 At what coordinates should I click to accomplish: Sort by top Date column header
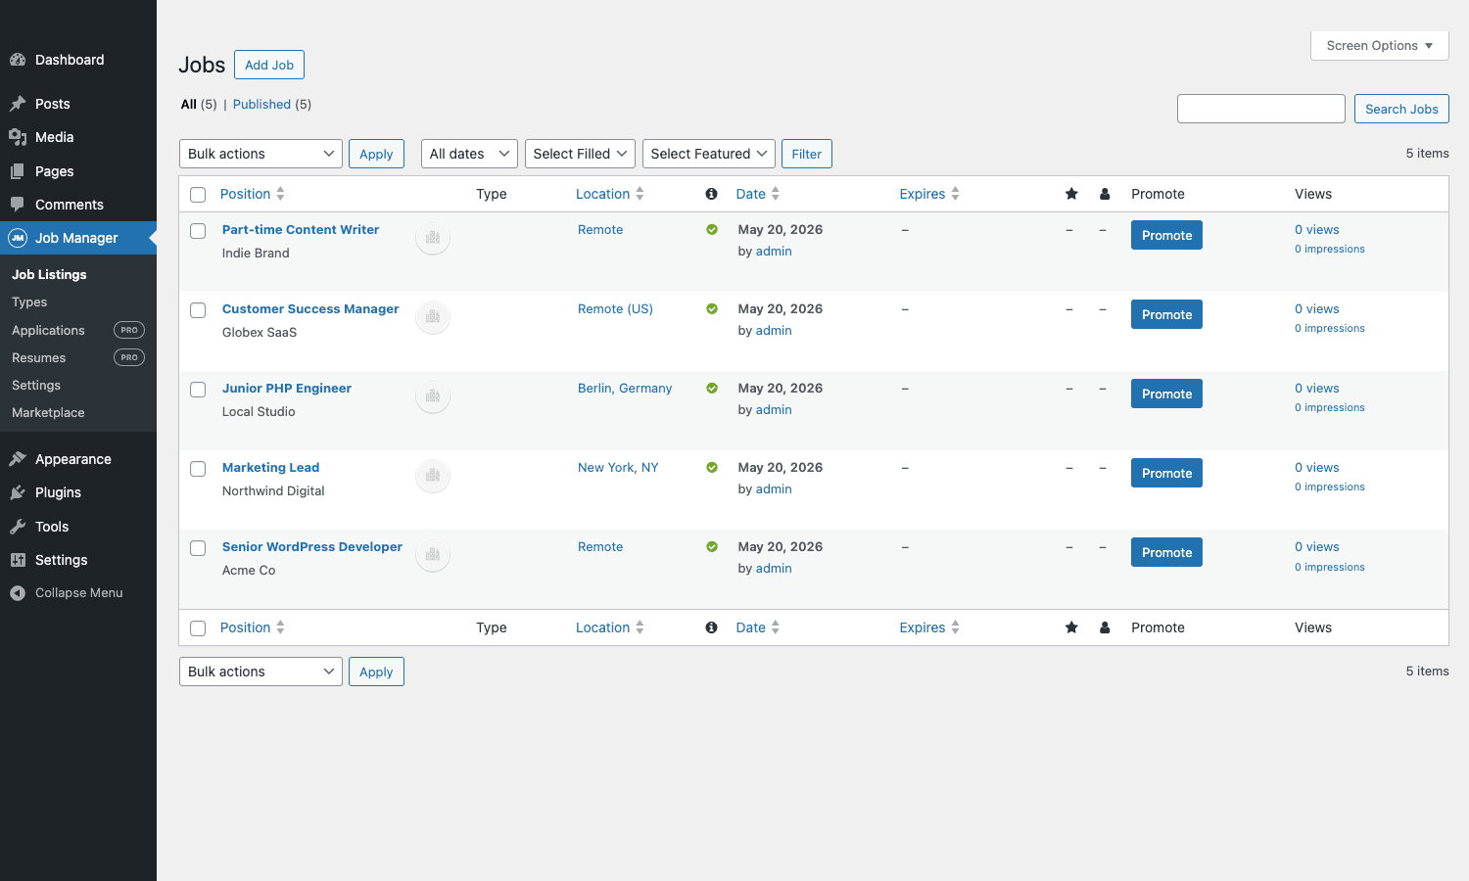tap(757, 194)
